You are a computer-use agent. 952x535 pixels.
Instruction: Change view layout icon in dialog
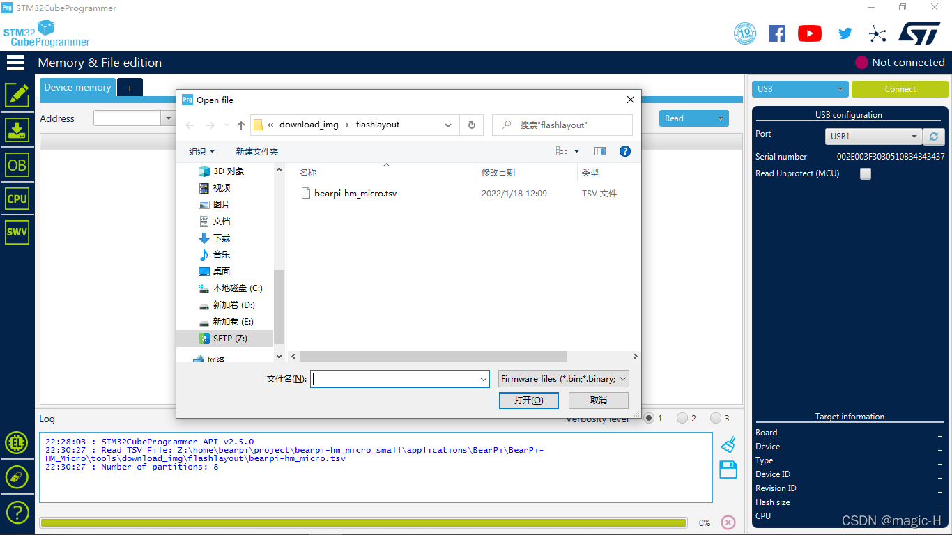click(x=562, y=151)
